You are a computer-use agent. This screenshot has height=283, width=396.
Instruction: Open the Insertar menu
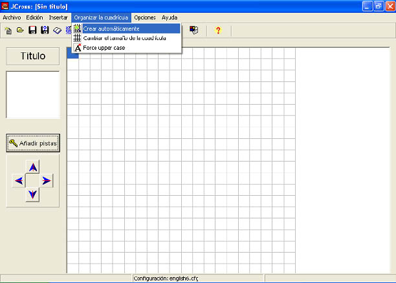pyautogui.click(x=58, y=17)
